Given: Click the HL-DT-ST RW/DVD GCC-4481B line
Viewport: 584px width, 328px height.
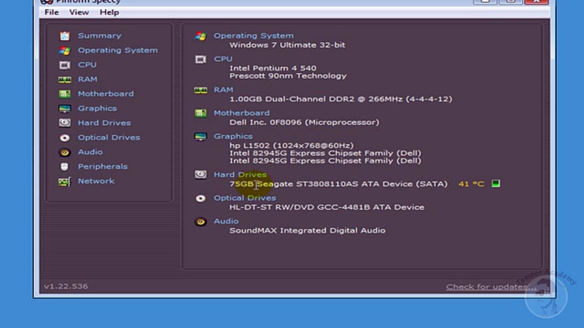Looking at the screenshot, I should point(327,207).
